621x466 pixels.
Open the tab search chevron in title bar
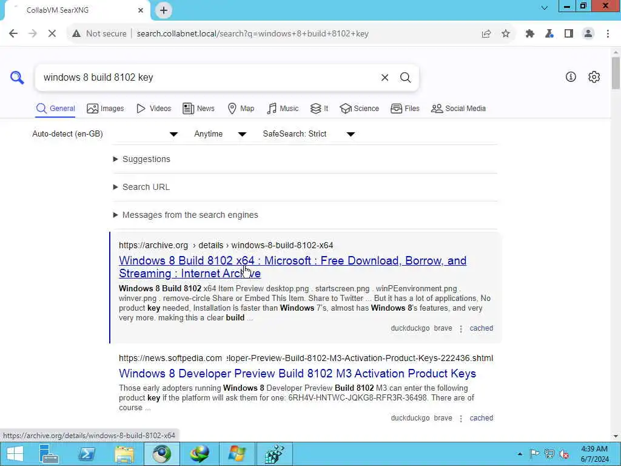(x=545, y=7)
